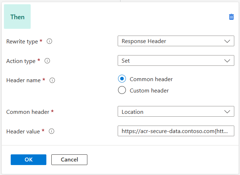Click the Common header field label on the left

(x=27, y=112)
